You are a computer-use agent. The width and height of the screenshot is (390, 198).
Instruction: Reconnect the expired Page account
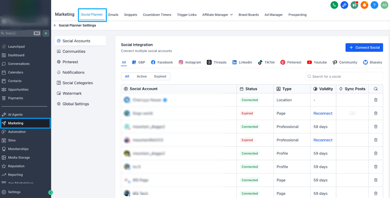pyautogui.click(x=323, y=113)
